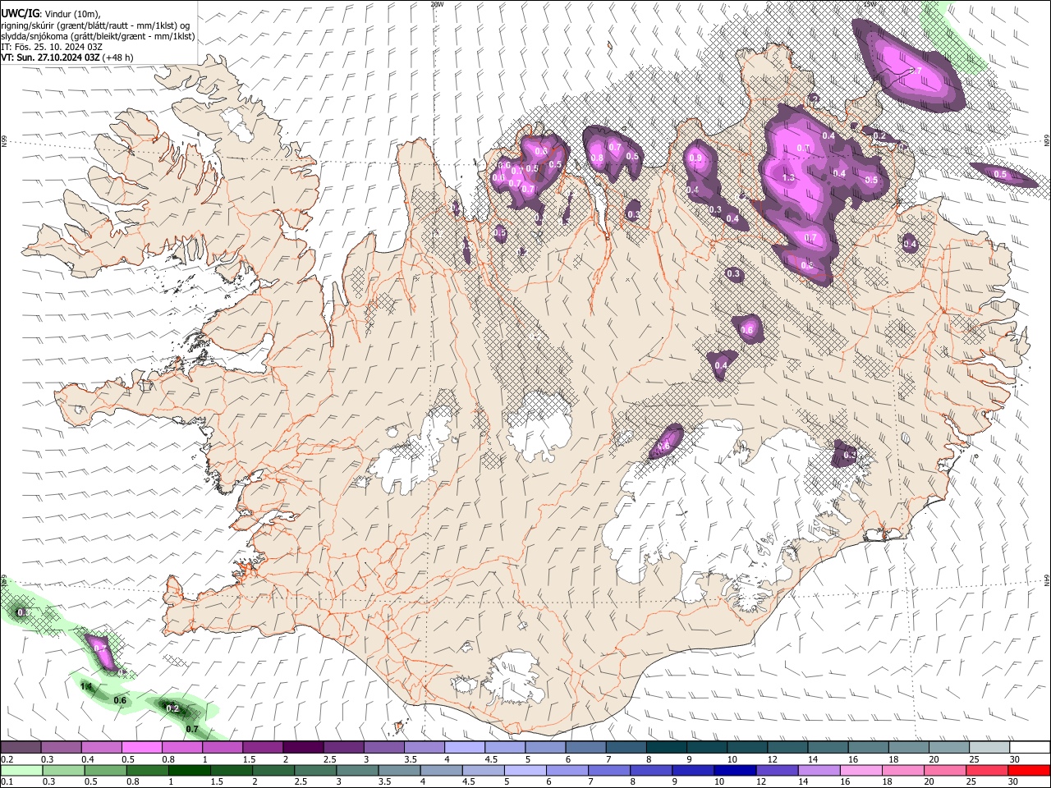Image resolution: width=1051 pixels, height=788 pixels.
Task: Click the '64N' latitude label at right edge
Action: click(1047, 580)
